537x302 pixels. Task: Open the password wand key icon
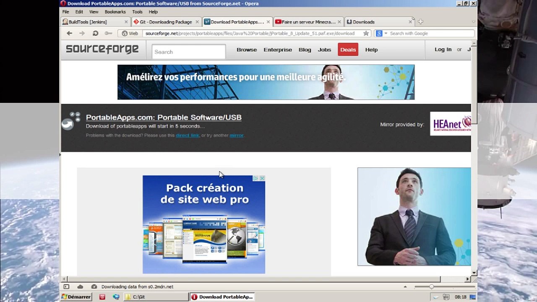pyautogui.click(x=108, y=33)
